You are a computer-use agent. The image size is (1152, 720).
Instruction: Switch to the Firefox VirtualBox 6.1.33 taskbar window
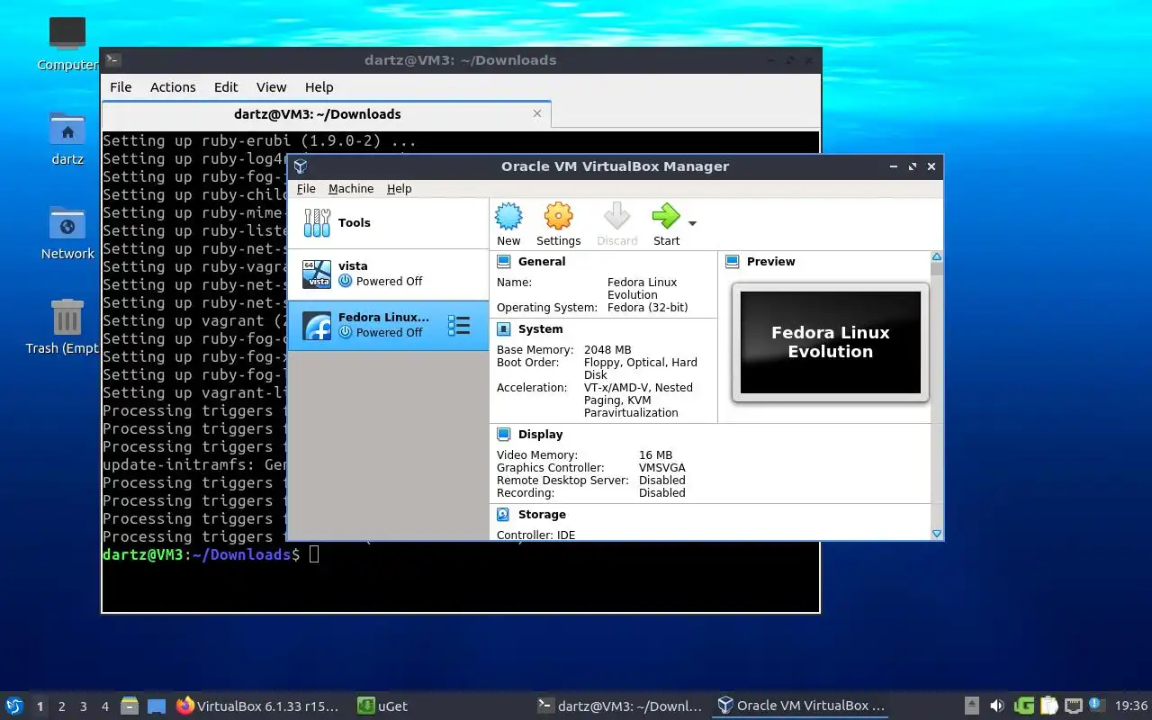(258, 706)
